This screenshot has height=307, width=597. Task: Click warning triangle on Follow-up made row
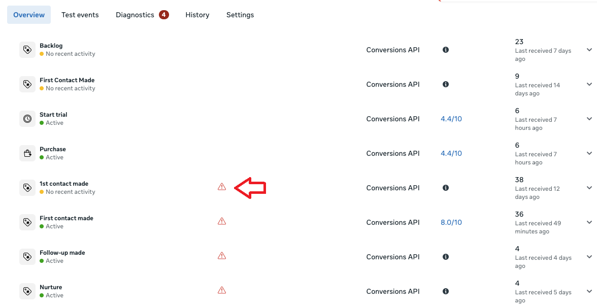point(221,256)
